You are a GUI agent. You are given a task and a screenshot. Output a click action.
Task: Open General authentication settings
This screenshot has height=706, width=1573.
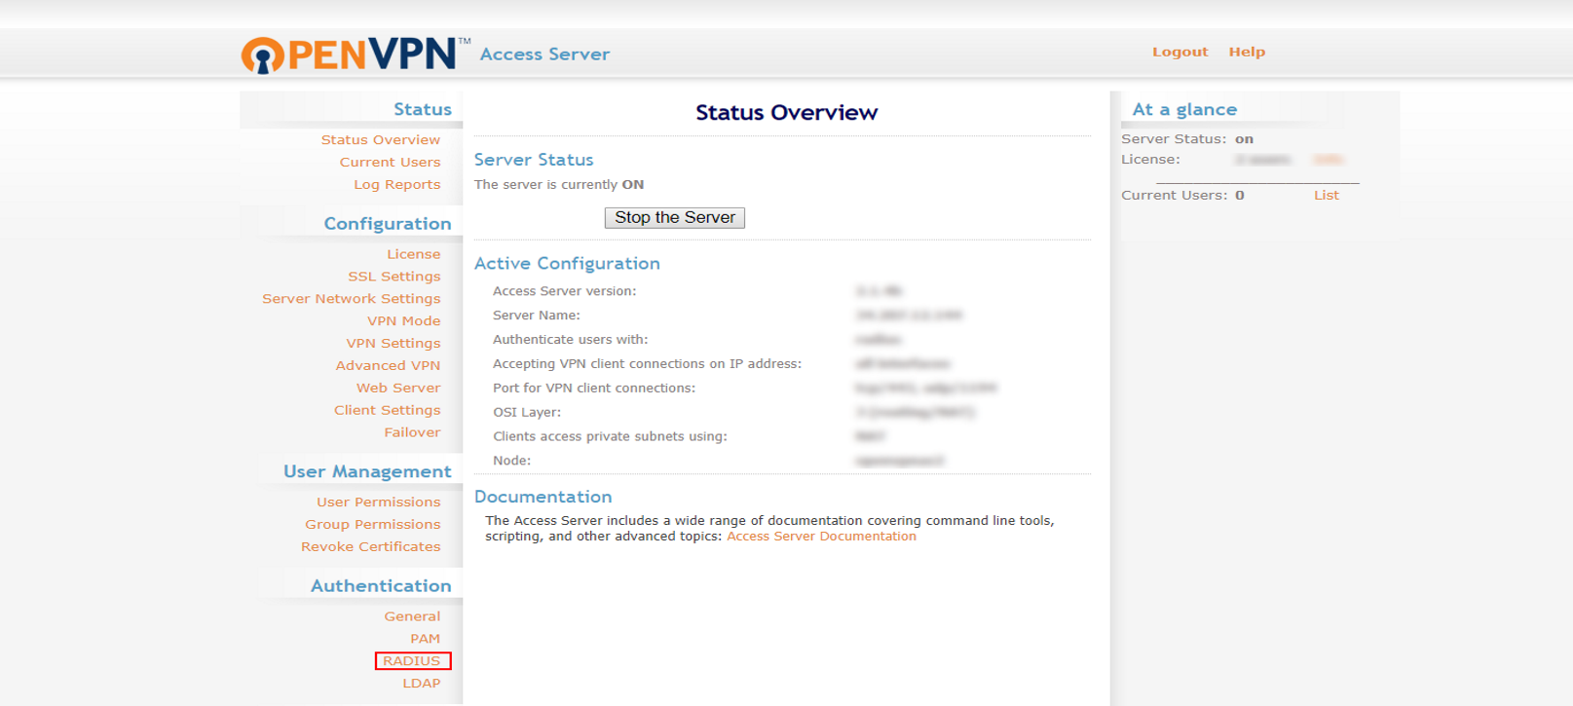(x=412, y=616)
